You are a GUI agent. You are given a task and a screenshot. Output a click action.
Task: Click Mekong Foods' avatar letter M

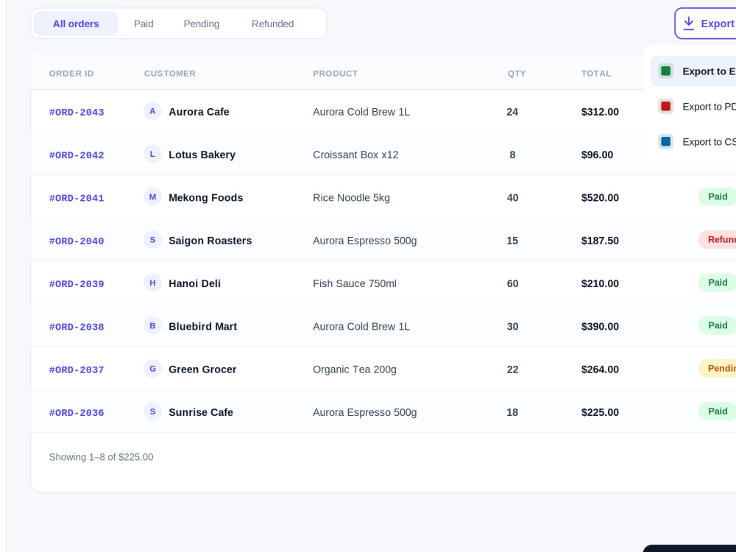(152, 197)
